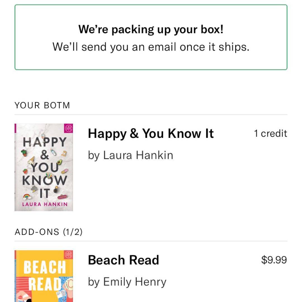Click the 'YOUR BOTM' section header

[x=42, y=105]
